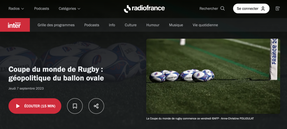This screenshot has width=287, height=129.
Task: Switch to Humour section
Action: coord(153,25)
